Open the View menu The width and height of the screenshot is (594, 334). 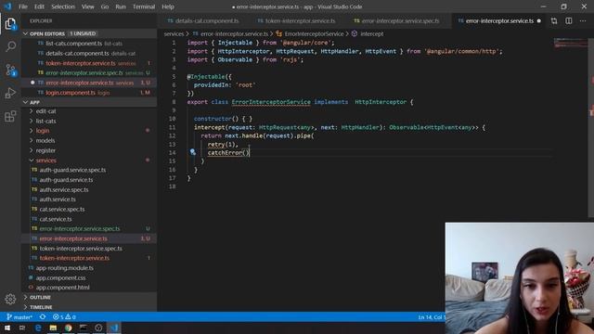click(88, 6)
